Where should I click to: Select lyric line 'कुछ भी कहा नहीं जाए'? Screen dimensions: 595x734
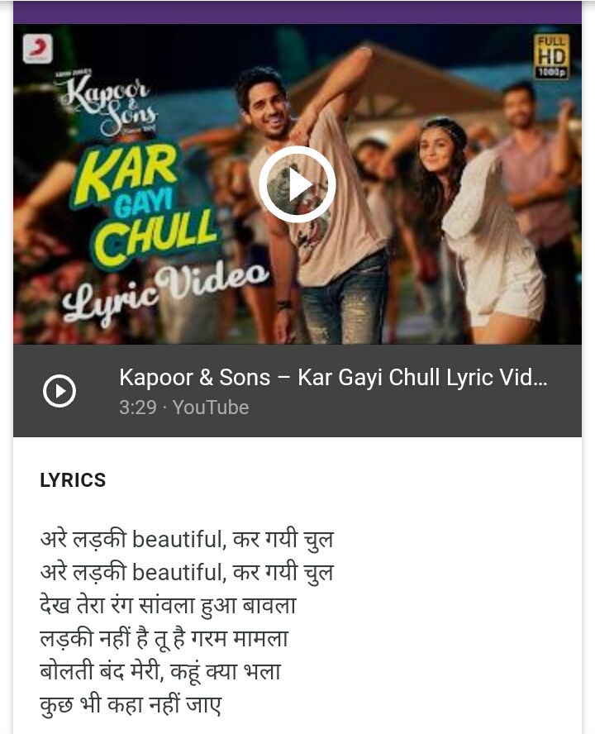pyautogui.click(x=131, y=705)
